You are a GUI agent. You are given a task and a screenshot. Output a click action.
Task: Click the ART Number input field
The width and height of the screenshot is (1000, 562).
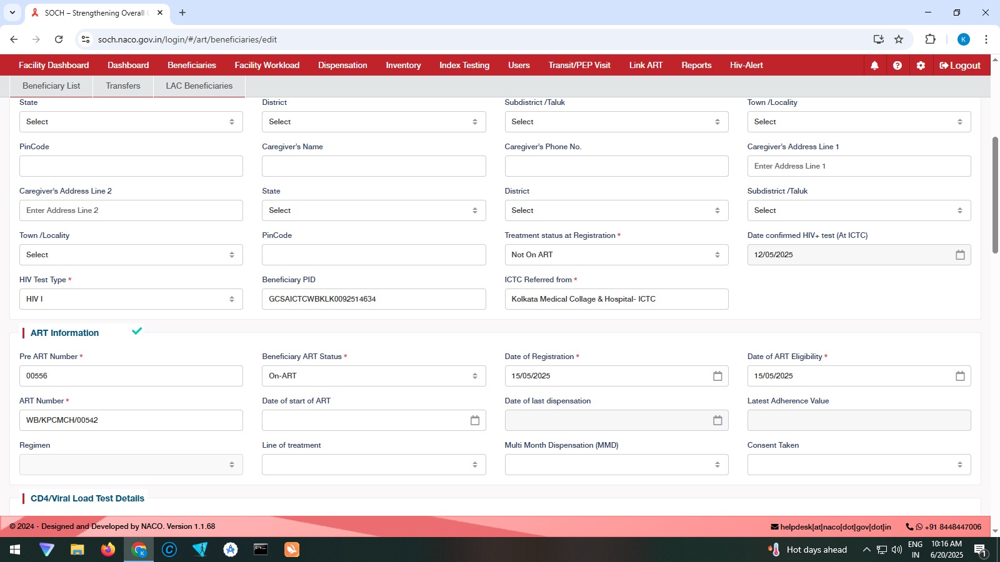[x=131, y=420]
